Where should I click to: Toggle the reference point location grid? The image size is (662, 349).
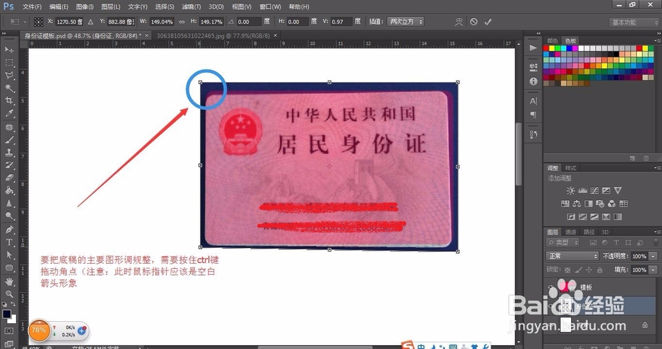click(x=38, y=22)
